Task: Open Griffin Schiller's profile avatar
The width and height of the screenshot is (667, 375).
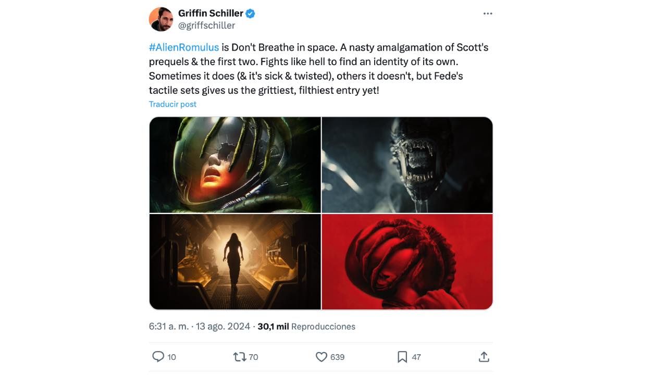Action: click(x=160, y=19)
